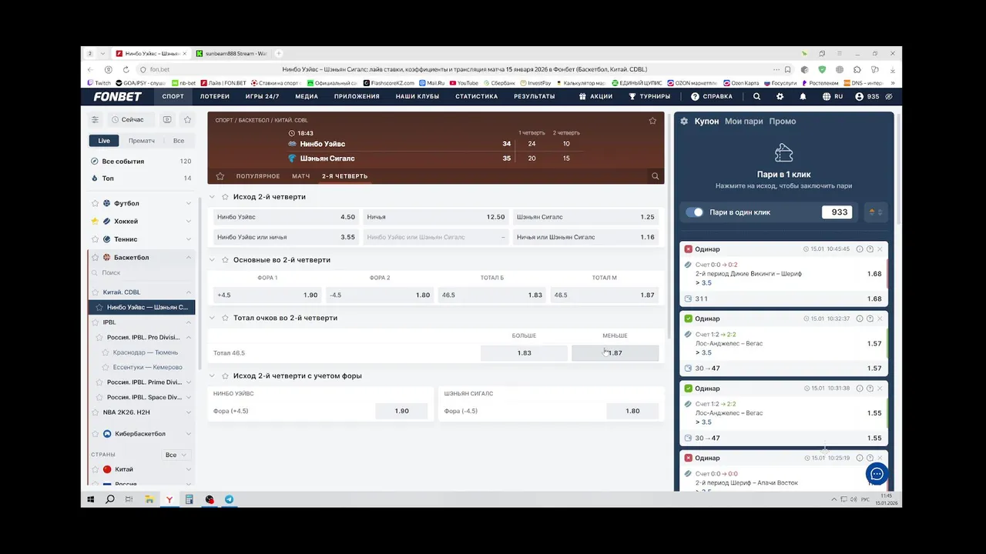Viewport: 986px width, 554px height.
Task: Switch to sunbeam888 Stream browser tab
Action: coord(231,54)
